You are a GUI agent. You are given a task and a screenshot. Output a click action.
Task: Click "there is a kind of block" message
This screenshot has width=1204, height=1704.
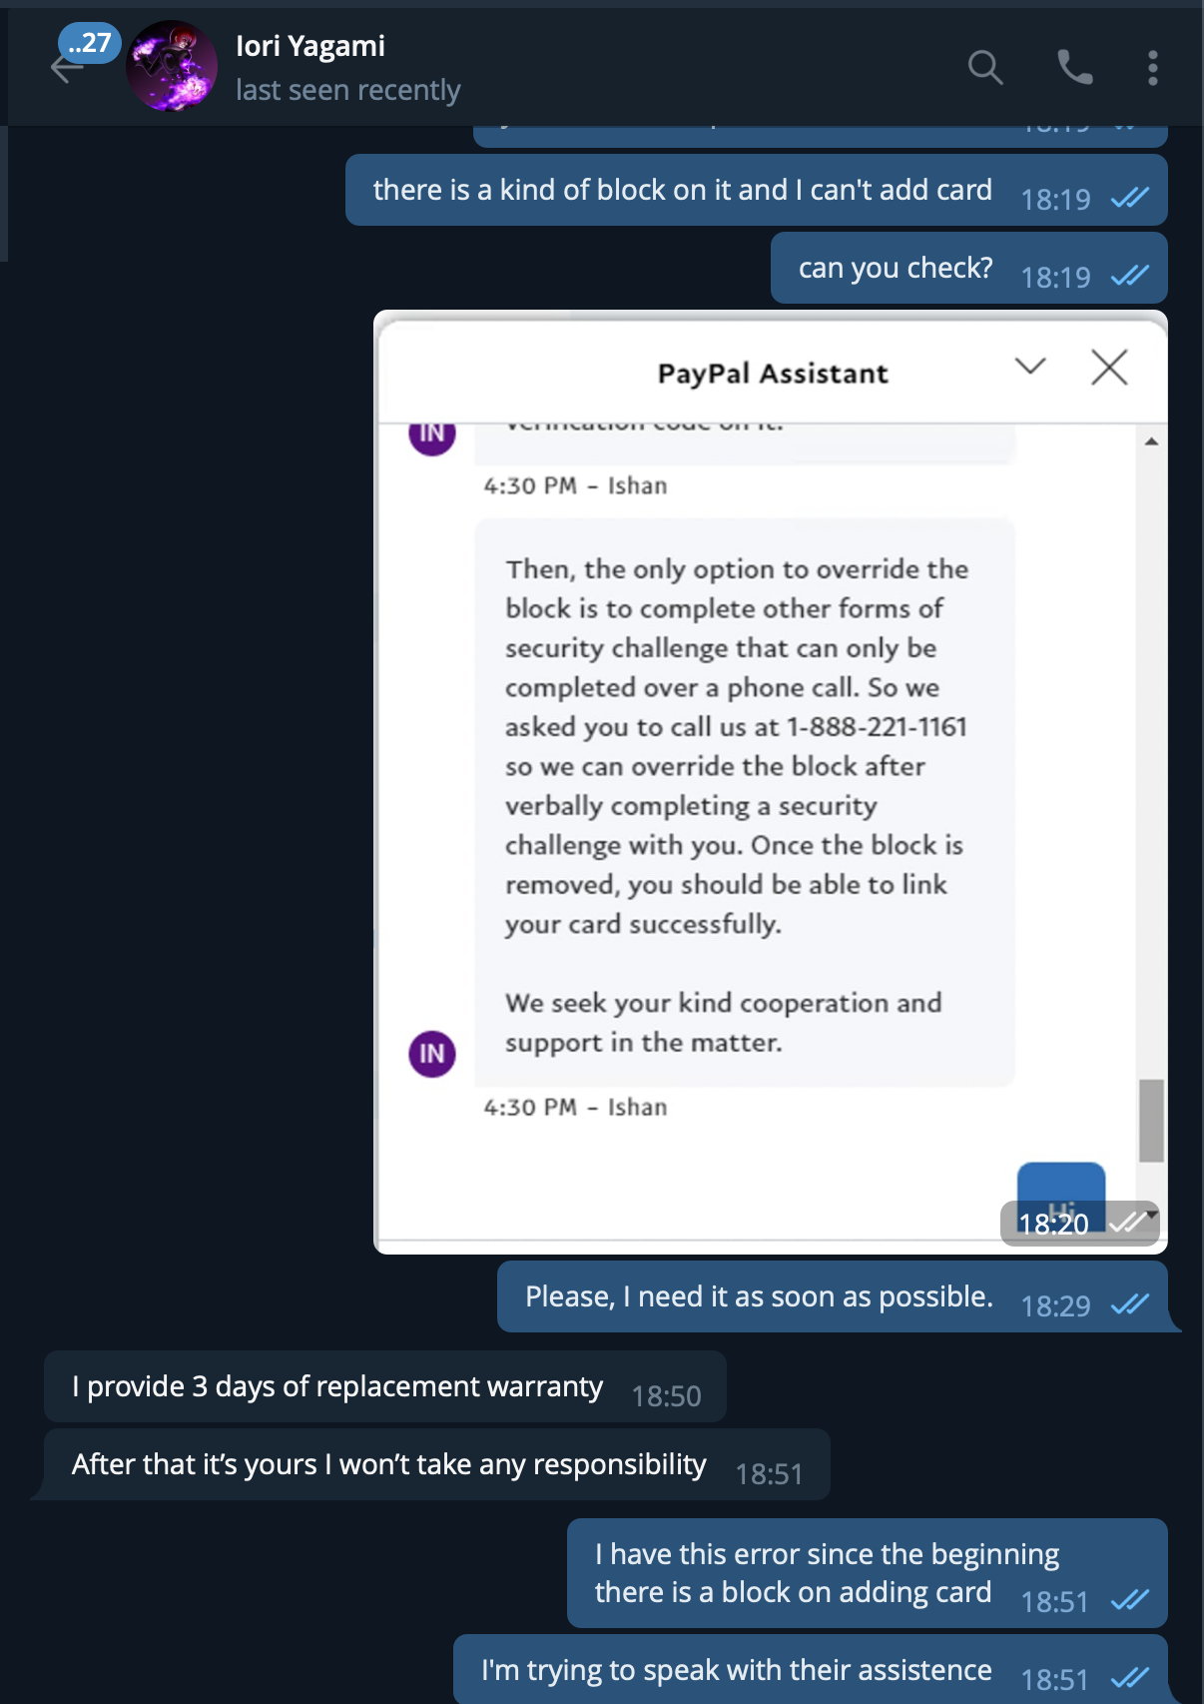tap(682, 190)
